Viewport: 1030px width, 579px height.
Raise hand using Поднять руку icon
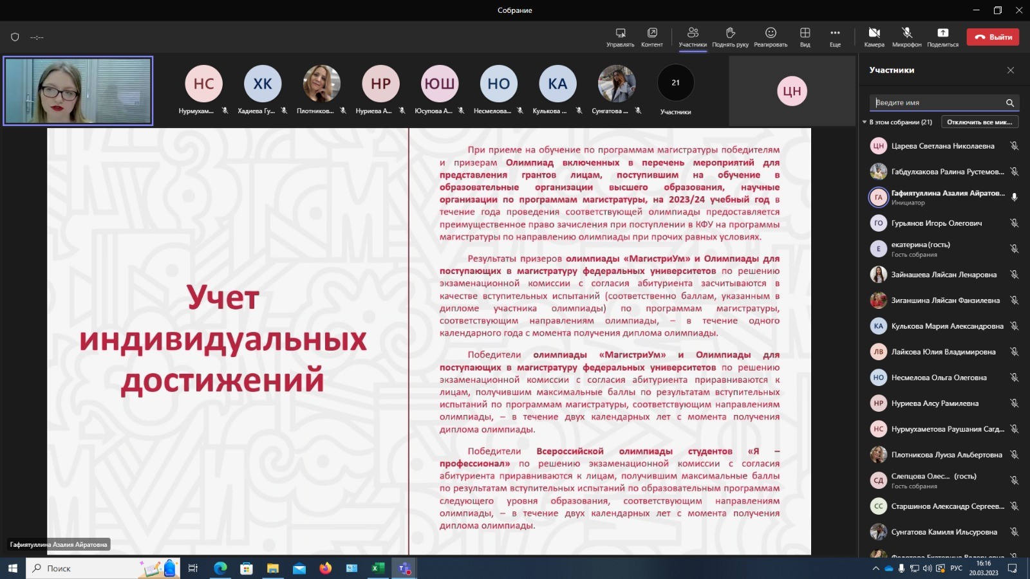pos(730,37)
